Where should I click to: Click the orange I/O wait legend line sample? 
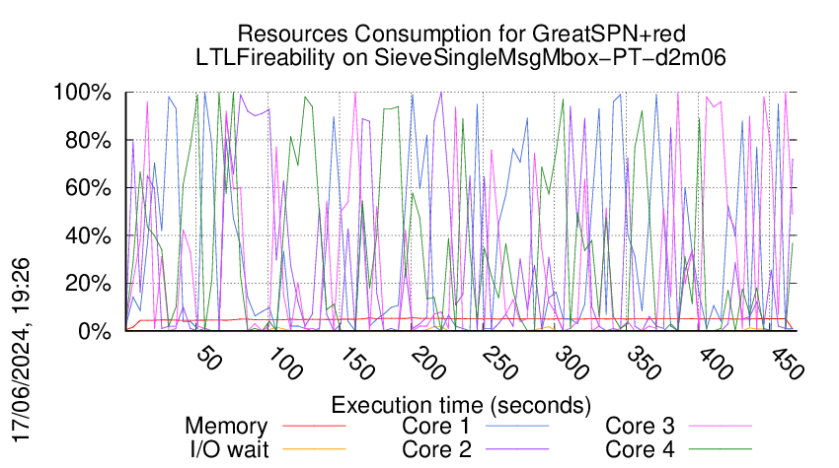(x=314, y=449)
